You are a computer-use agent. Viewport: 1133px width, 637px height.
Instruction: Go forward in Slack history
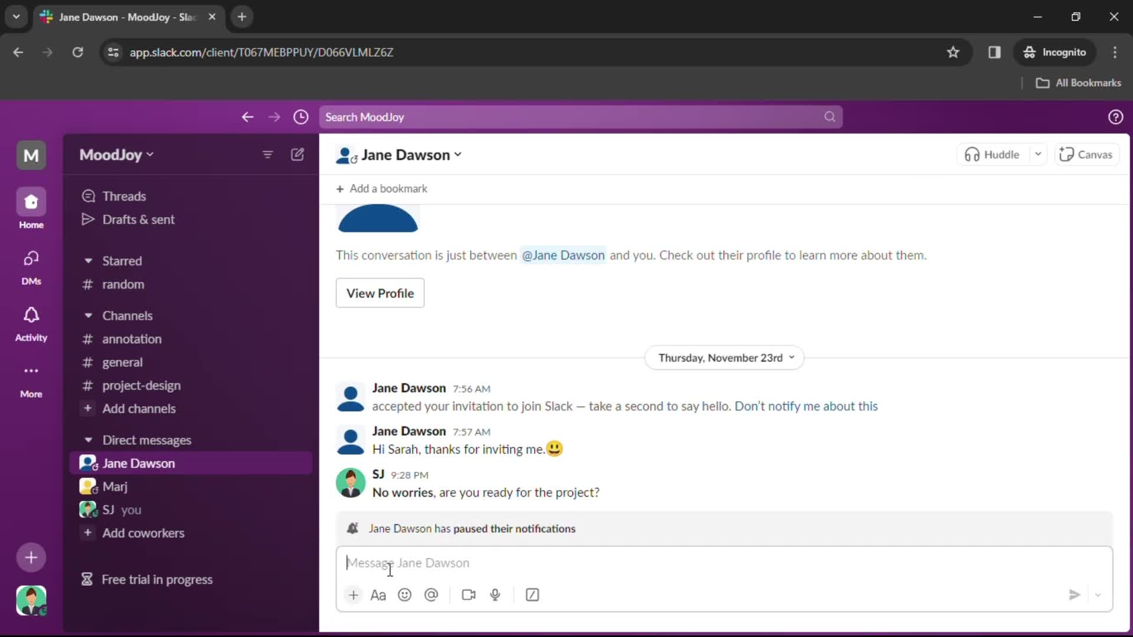pos(274,117)
